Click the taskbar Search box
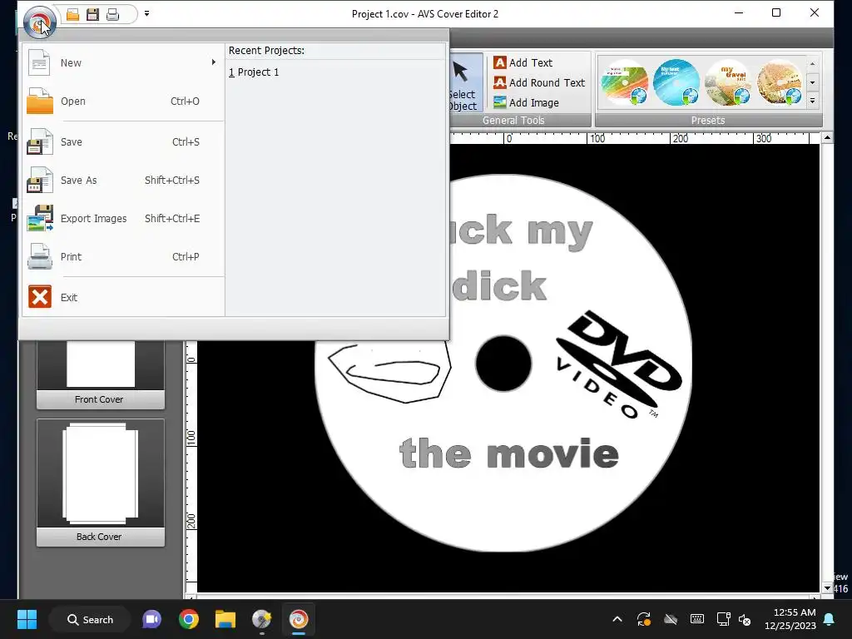The height and width of the screenshot is (639, 852). coord(90,619)
